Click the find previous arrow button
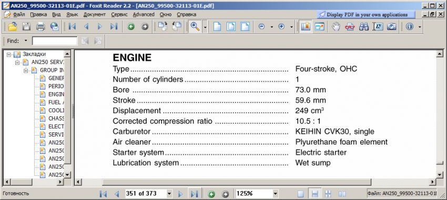This screenshot has width=447, height=200. click(x=85, y=41)
